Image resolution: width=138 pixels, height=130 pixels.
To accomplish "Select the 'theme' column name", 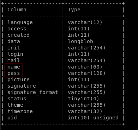I will [x=15, y=105].
